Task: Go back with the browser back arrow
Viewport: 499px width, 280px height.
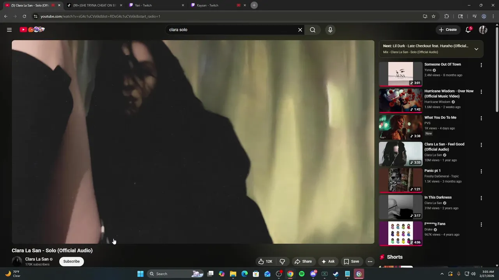Action: pos(5,16)
